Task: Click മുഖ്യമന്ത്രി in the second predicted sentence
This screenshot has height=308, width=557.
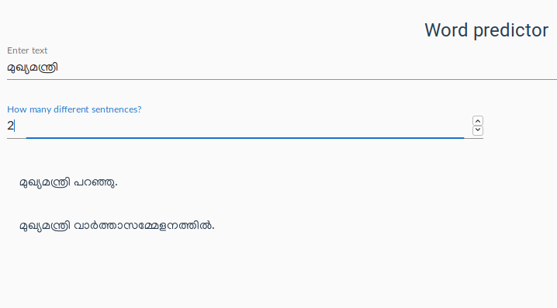Action: [x=45, y=226]
